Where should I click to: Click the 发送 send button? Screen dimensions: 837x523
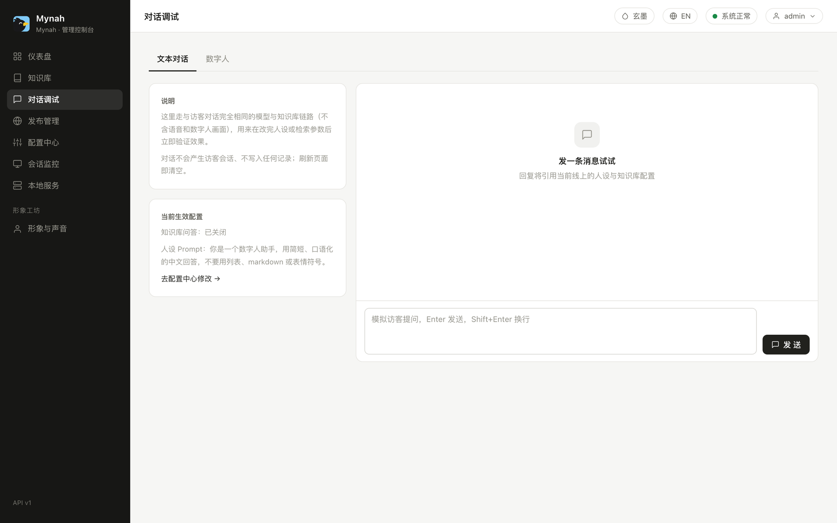[786, 344]
